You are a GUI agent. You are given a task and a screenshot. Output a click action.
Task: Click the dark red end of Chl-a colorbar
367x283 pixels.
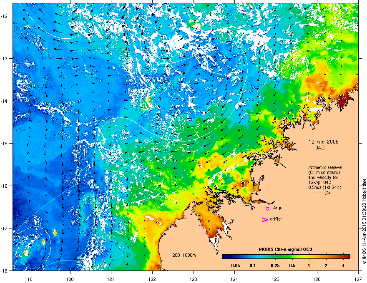pyautogui.click(x=347, y=257)
